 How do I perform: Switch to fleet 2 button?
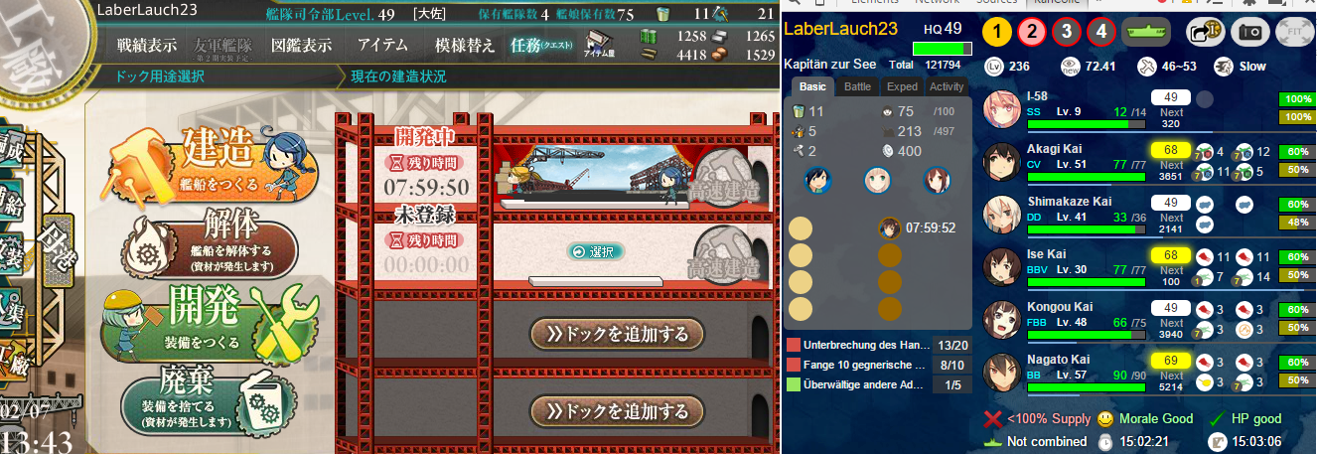1032,32
